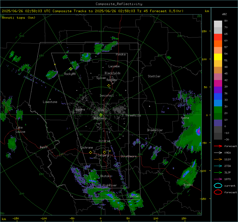Image resolution: width=238 pixels, height=222 pixels.
Task: Click the Banff label
Action: click(44, 147)
